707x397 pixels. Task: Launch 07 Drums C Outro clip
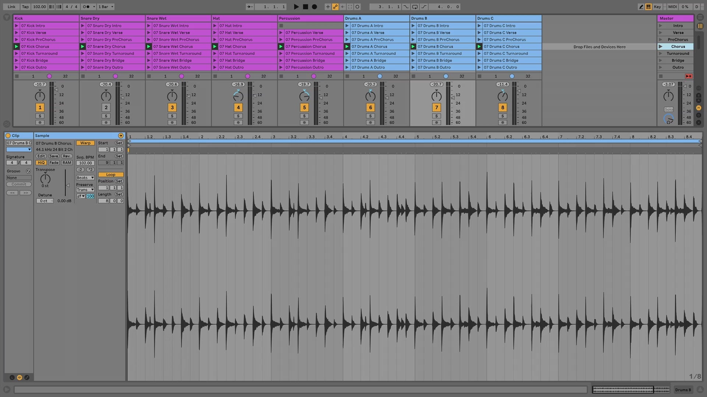(479, 67)
